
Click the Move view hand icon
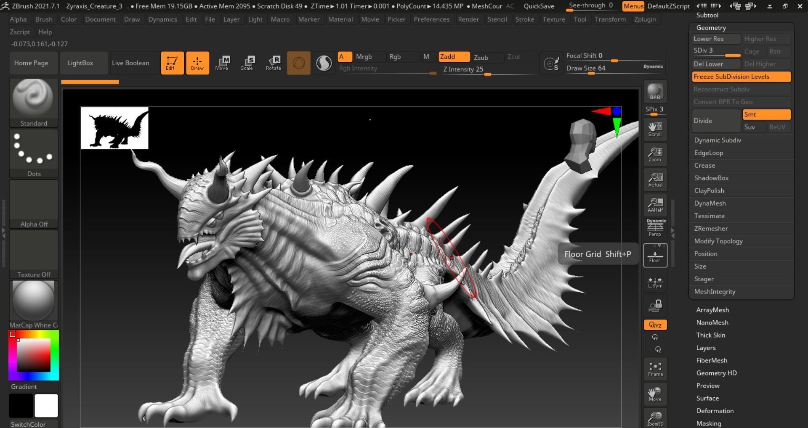pyautogui.click(x=655, y=394)
